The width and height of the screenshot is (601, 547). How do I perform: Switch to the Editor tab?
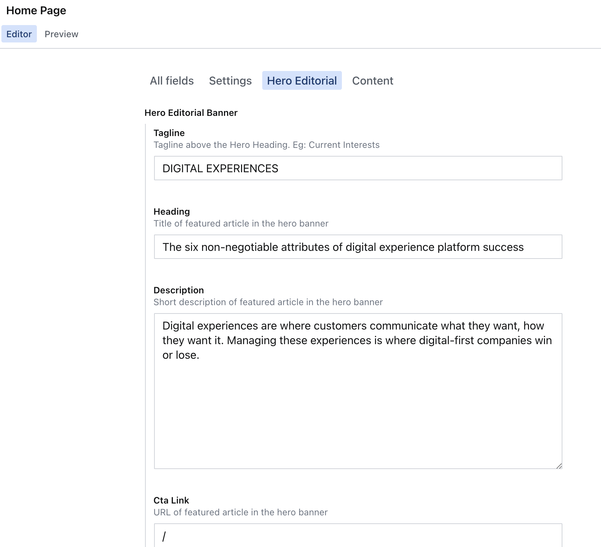19,34
